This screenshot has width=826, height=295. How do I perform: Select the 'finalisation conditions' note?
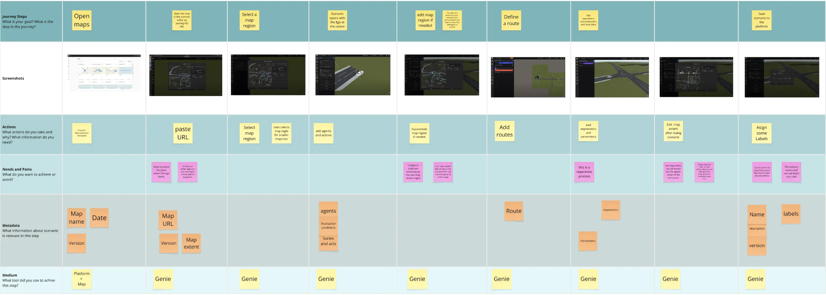coord(328,226)
